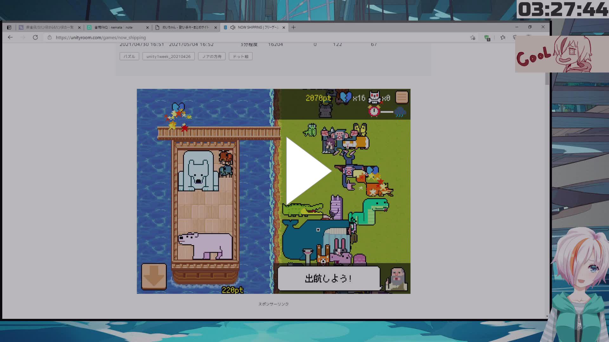609x342 pixels.
Task: Add page to favorites via star icon
Action: coord(473,37)
